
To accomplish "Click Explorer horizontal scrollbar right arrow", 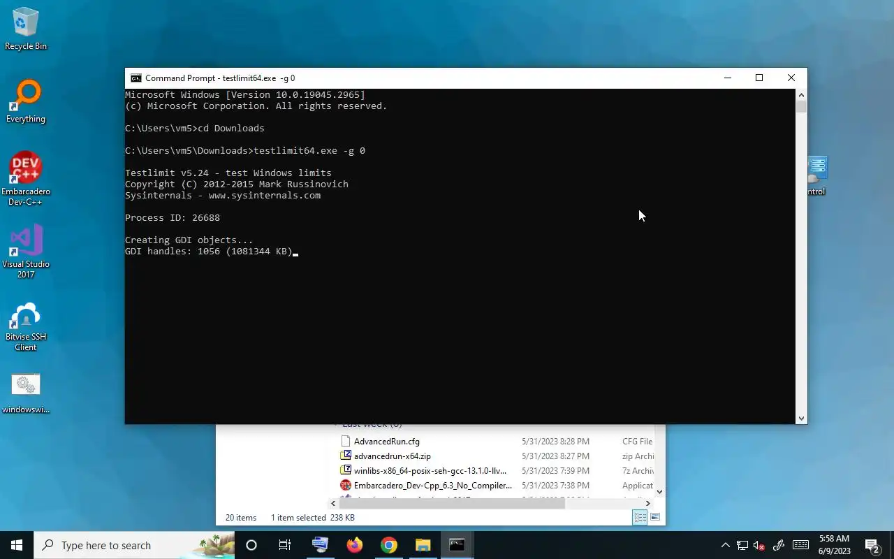I will pyautogui.click(x=647, y=503).
